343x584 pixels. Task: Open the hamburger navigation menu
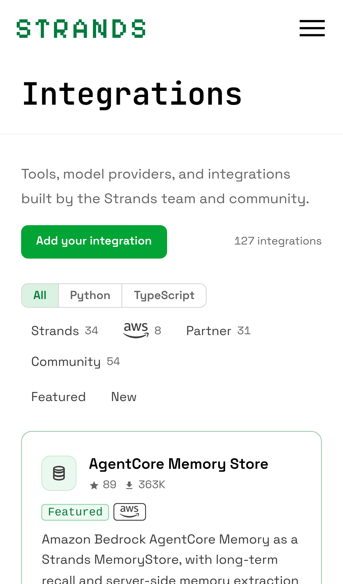click(x=312, y=28)
